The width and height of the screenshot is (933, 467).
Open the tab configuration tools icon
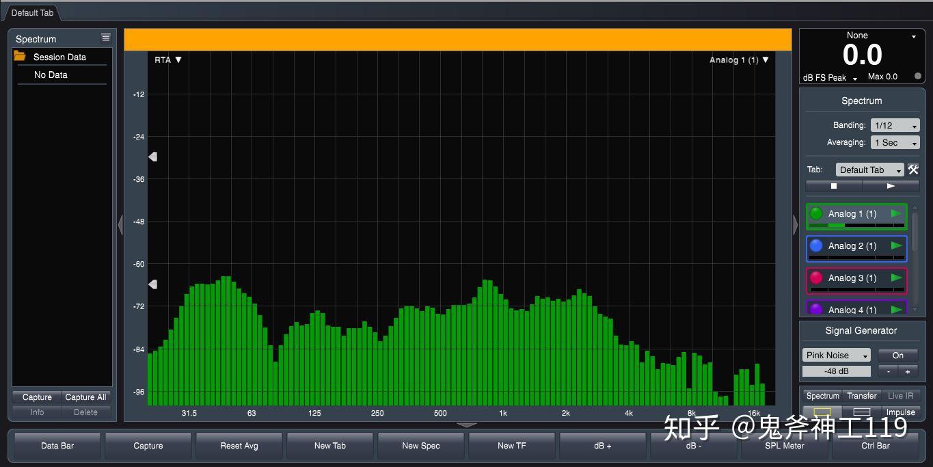click(x=913, y=170)
